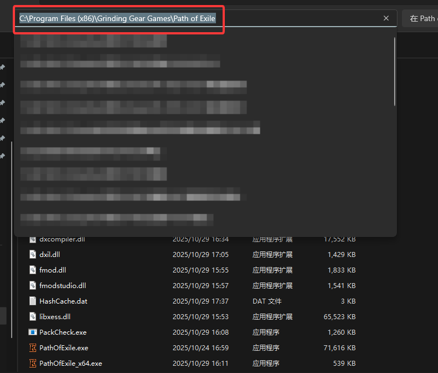Open the search box beside address bar

tap(422, 18)
